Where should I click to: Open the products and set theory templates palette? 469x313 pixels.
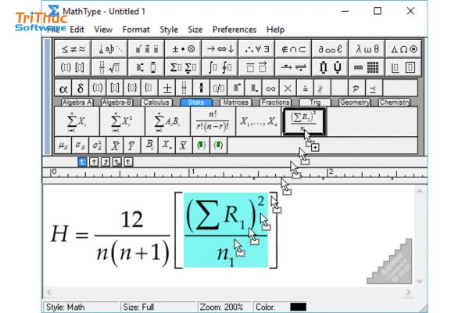[x=330, y=67]
